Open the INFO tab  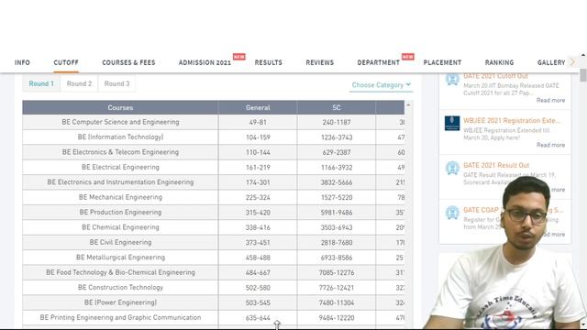coord(22,62)
